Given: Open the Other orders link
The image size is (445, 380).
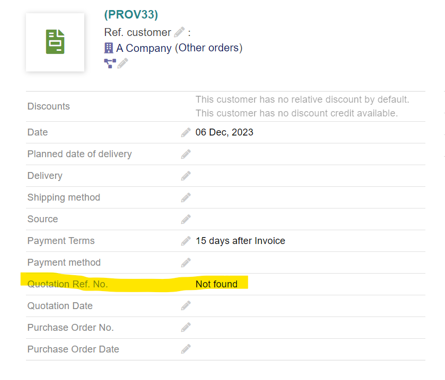Looking at the screenshot, I should (210, 48).
